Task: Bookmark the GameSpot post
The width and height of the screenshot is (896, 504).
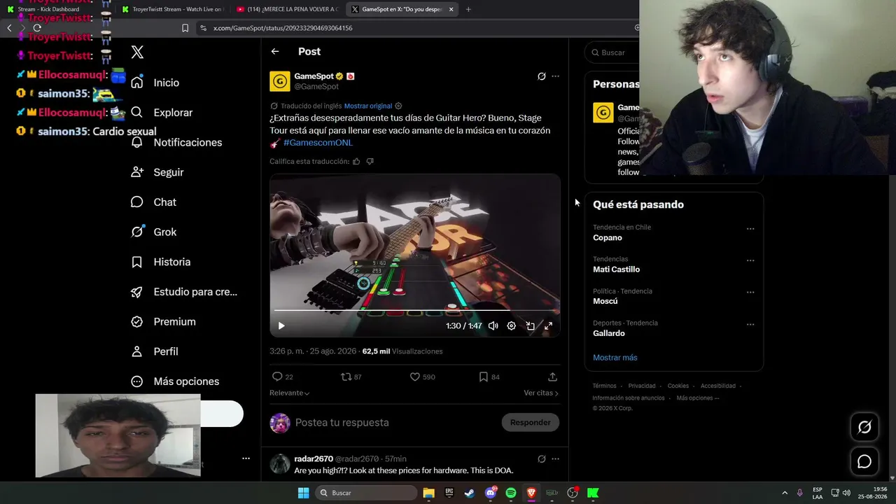Action: 483,377
